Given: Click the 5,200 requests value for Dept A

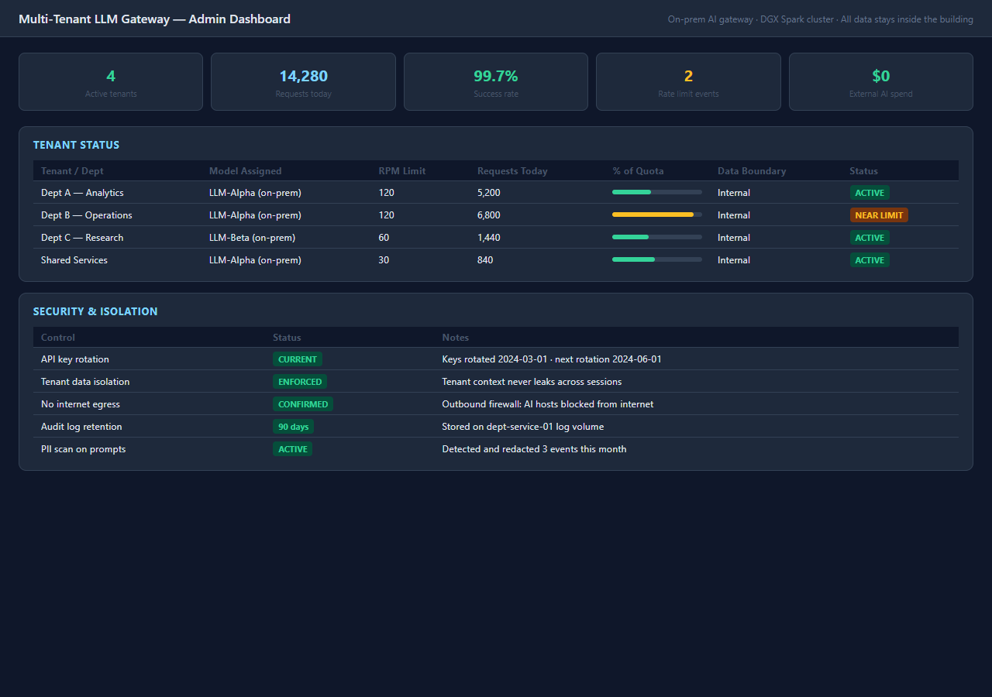Looking at the screenshot, I should tap(489, 193).
